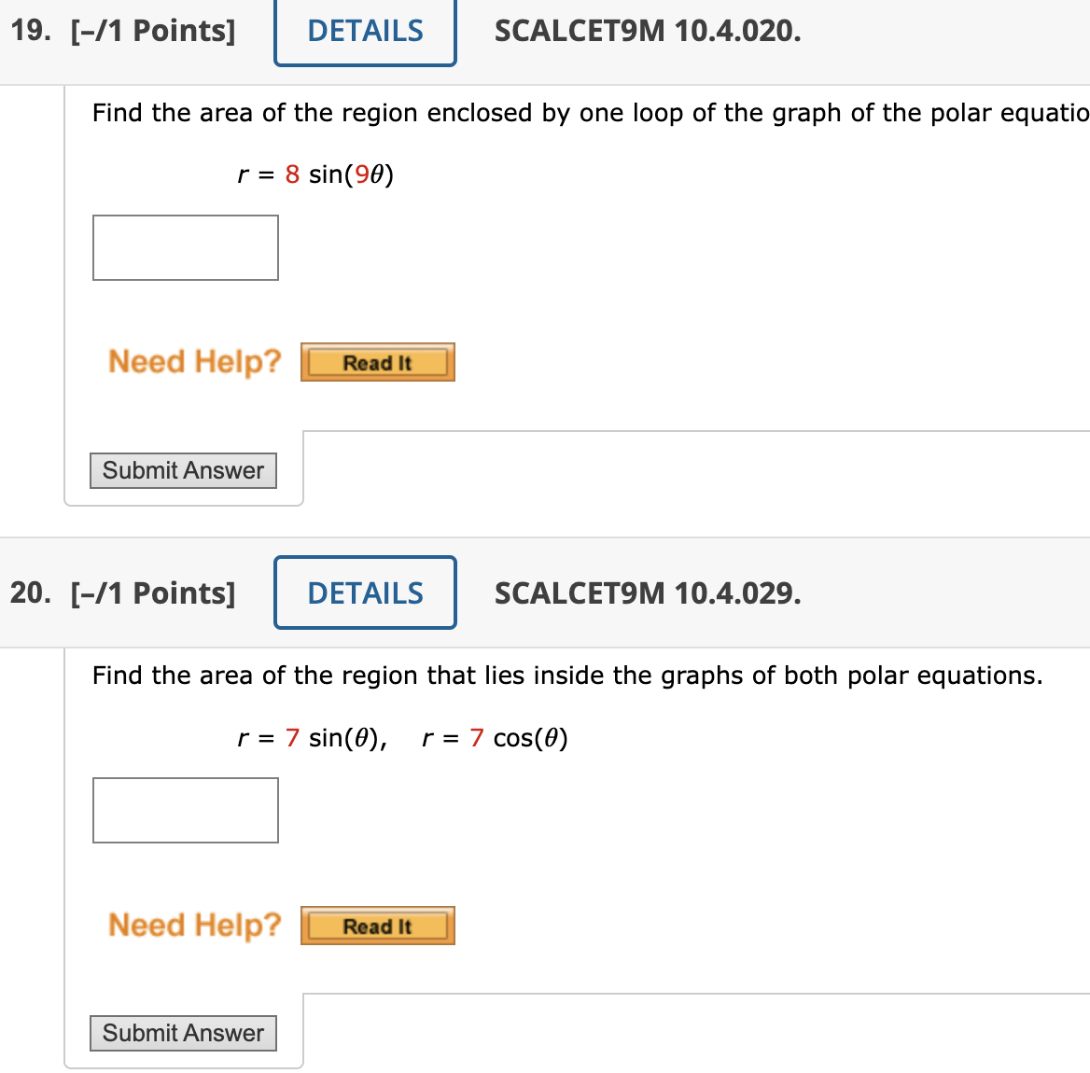Submit Answer for question 20
The image size is (1090, 1073).
click(x=183, y=1033)
